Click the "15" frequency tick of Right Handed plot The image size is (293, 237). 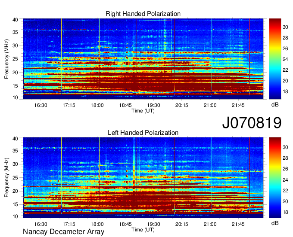coord(15,86)
